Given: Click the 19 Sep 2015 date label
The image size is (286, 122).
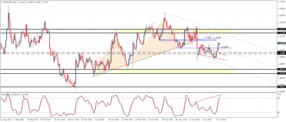Looking at the screenshot, I should coord(33,120).
